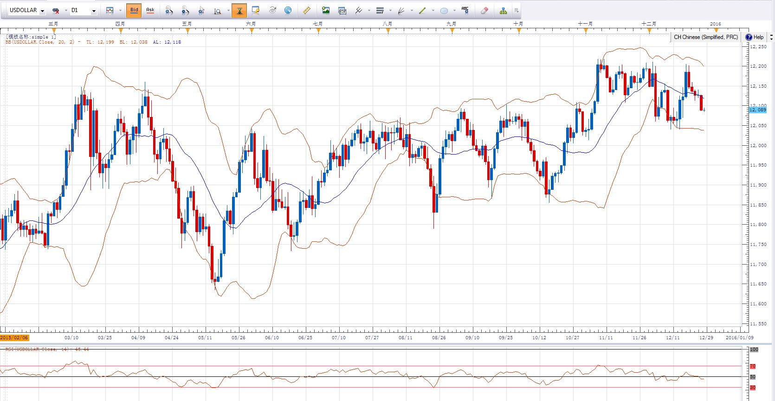
Task: Expand the trend line dropdown arrow
Action: tap(433, 10)
